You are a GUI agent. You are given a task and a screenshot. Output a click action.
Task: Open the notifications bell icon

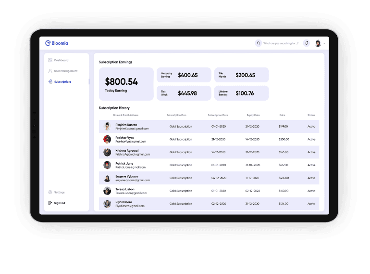pos(306,43)
